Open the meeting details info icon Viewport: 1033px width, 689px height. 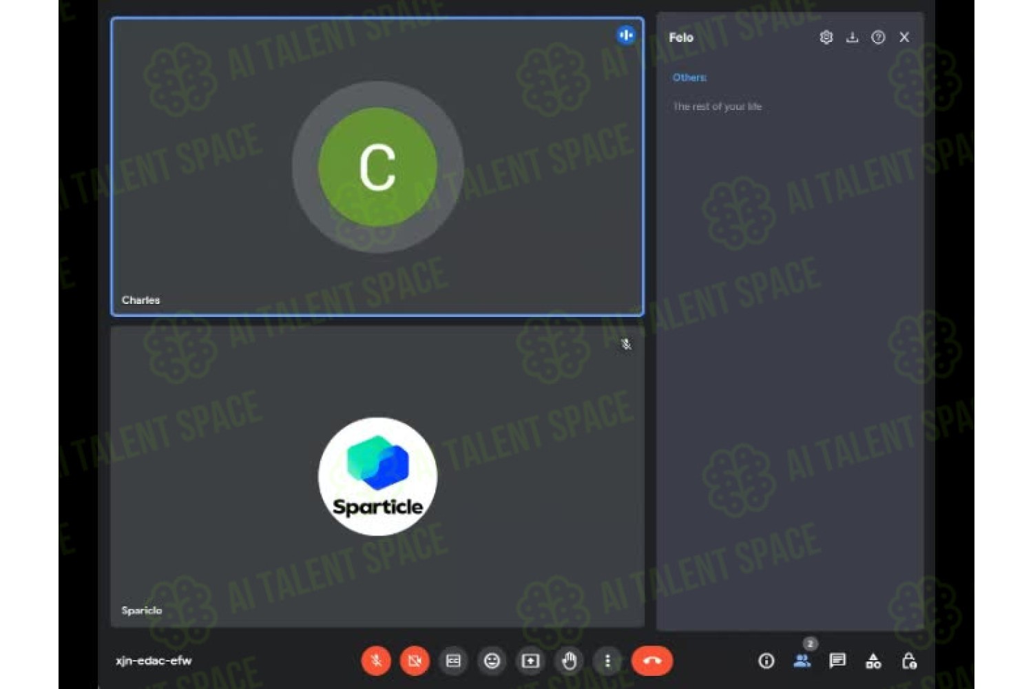[766, 661]
